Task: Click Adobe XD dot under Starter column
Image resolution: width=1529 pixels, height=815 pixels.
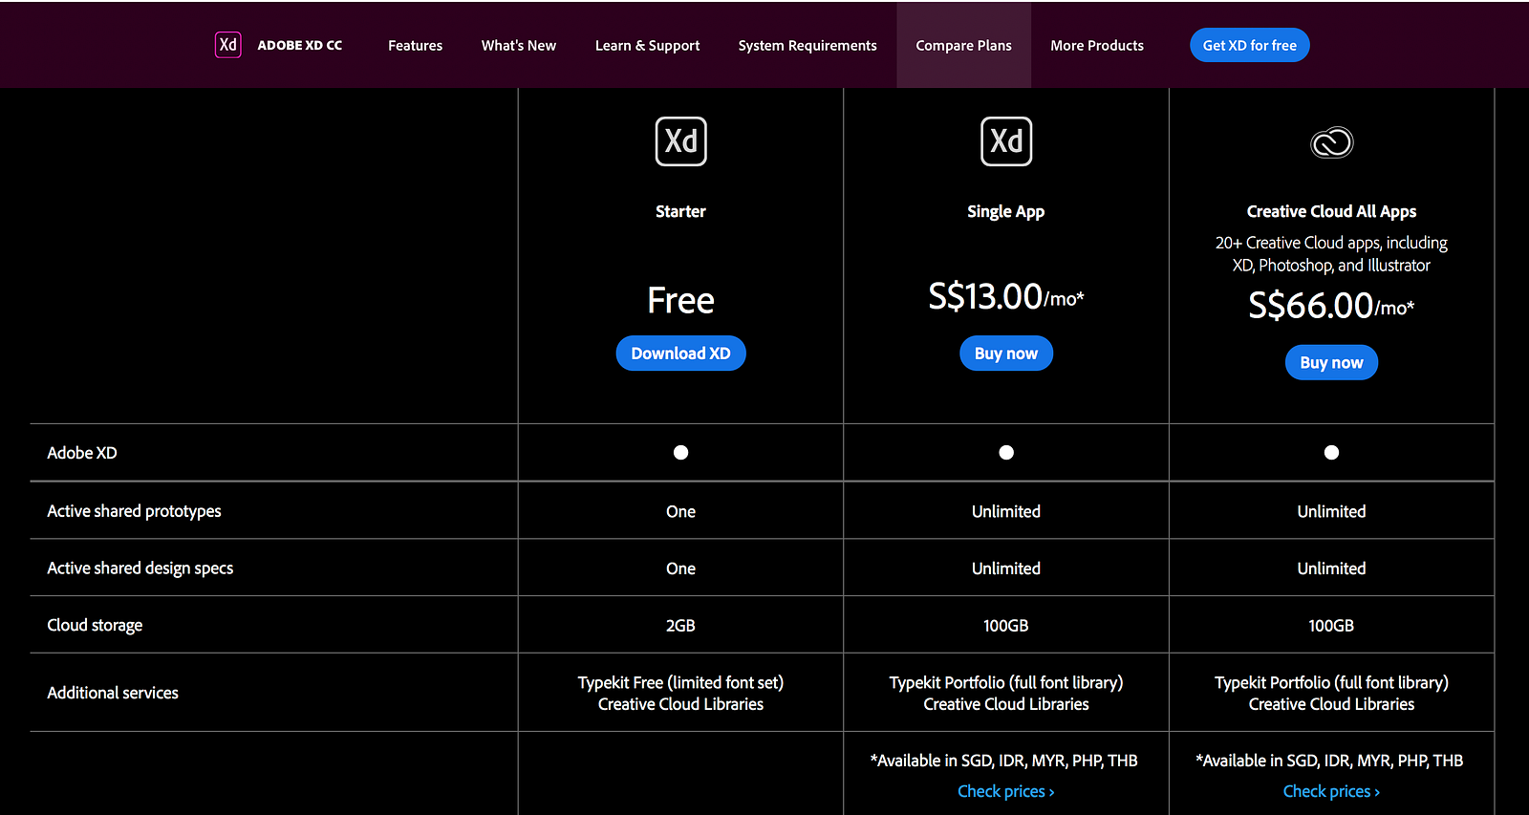Action: 680,453
